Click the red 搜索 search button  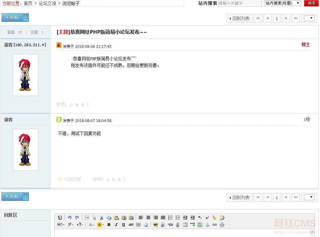coord(311,3)
